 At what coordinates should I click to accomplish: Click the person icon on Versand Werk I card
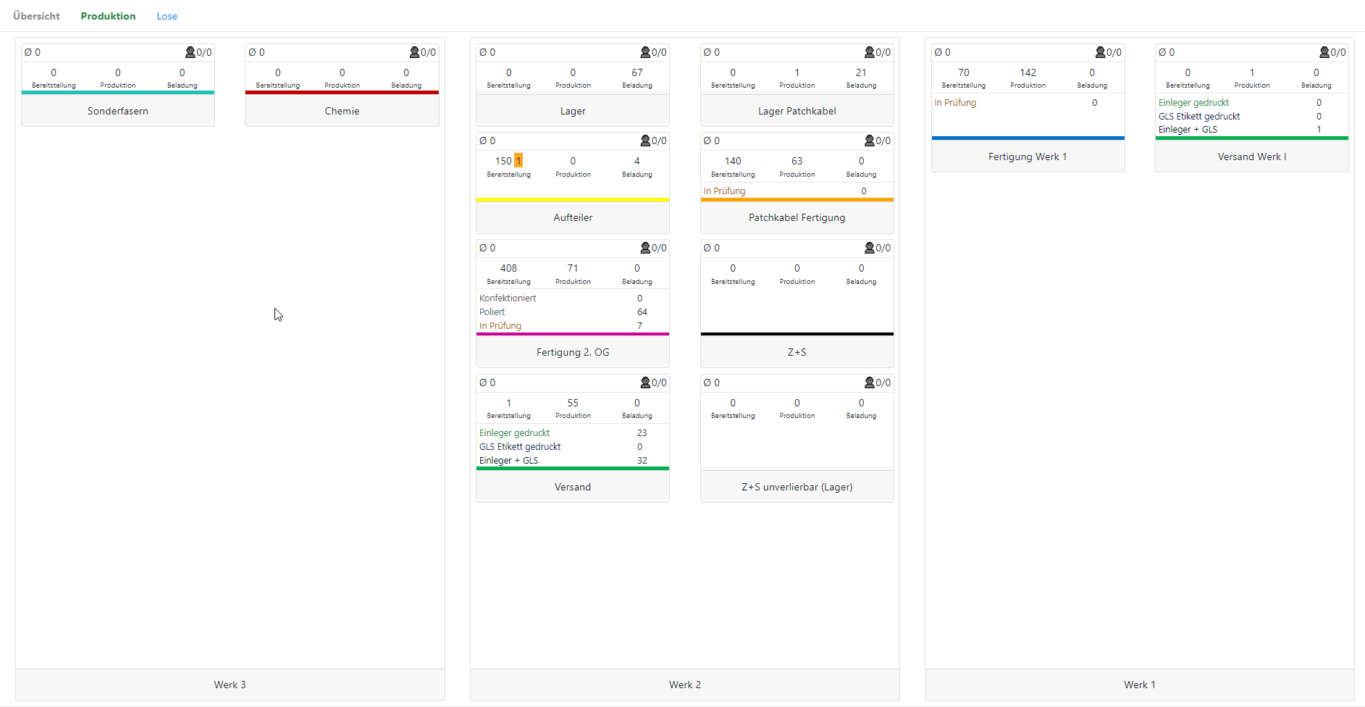[x=1324, y=52]
